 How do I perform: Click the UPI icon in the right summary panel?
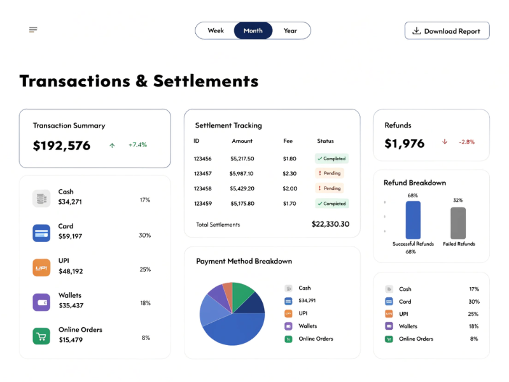tap(389, 314)
